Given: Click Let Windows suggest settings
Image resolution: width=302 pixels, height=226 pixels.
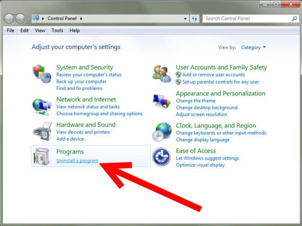Looking at the screenshot, I should [x=207, y=158].
